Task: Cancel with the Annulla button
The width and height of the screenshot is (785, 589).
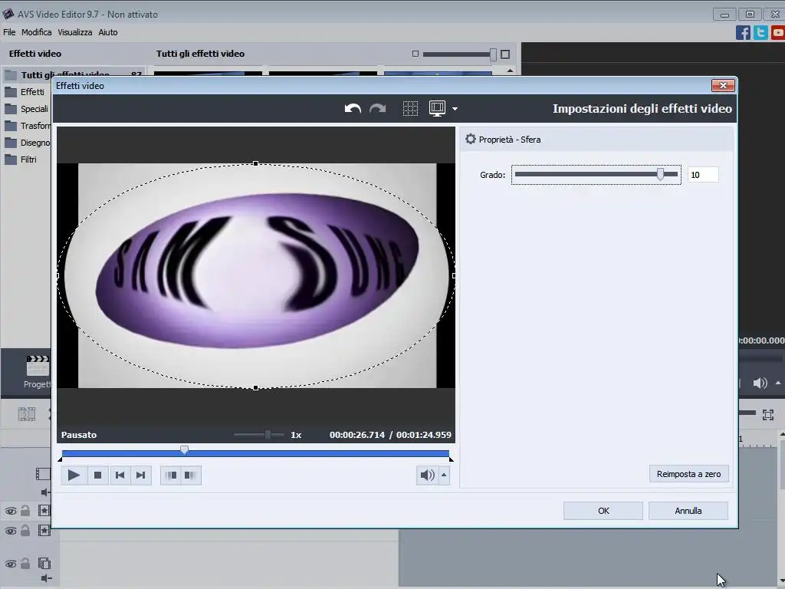Action: click(688, 511)
